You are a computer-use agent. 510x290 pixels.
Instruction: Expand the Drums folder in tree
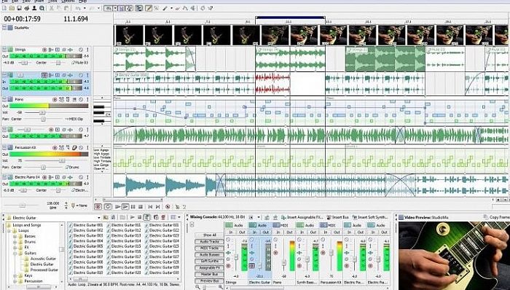pos(15,242)
